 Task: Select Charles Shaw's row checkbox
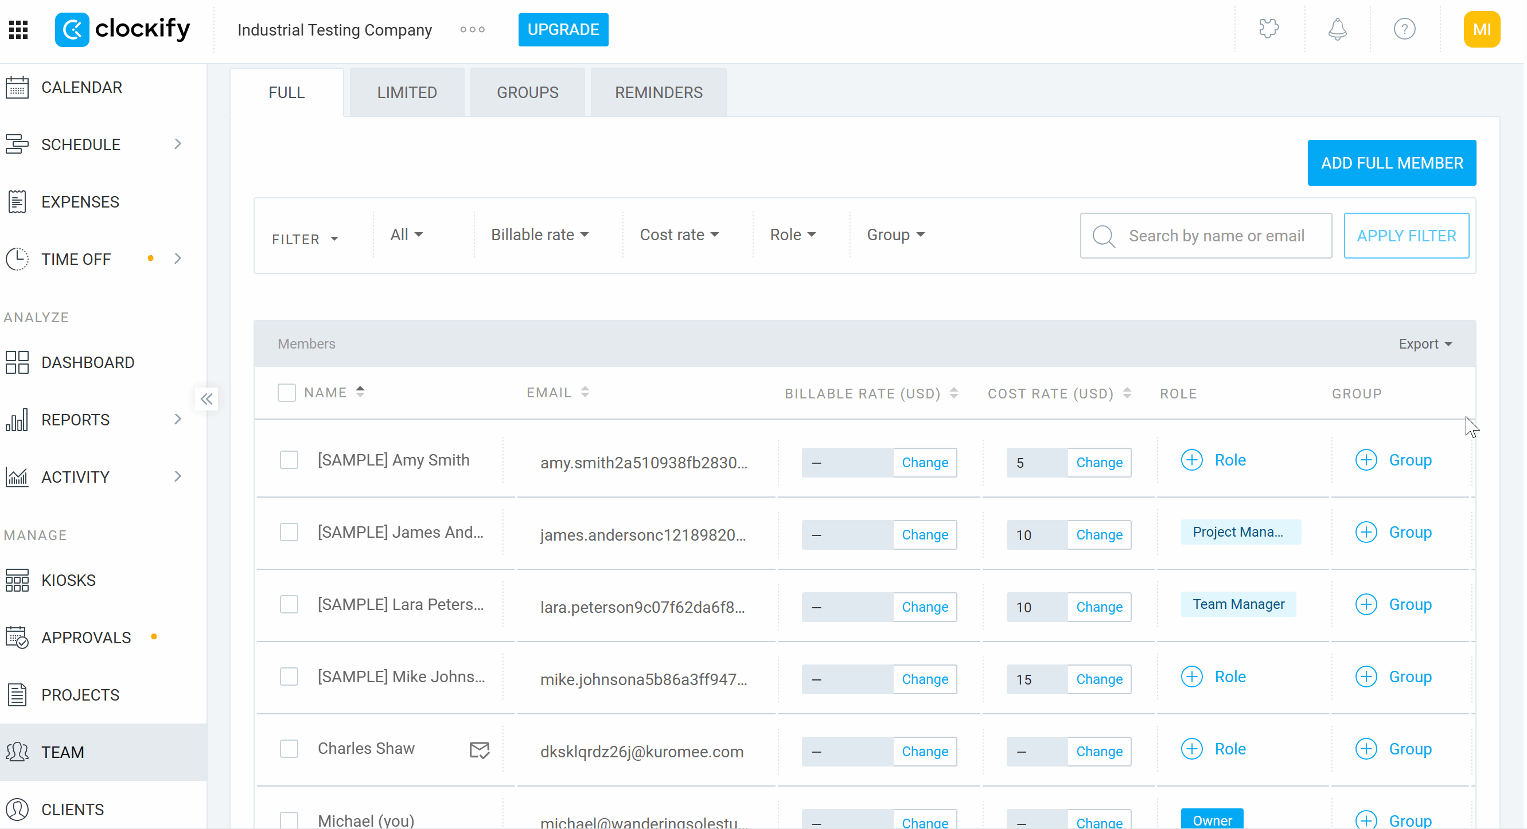pos(289,749)
